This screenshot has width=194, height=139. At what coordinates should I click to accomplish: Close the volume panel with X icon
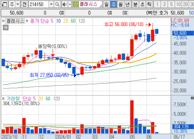click(192, 98)
